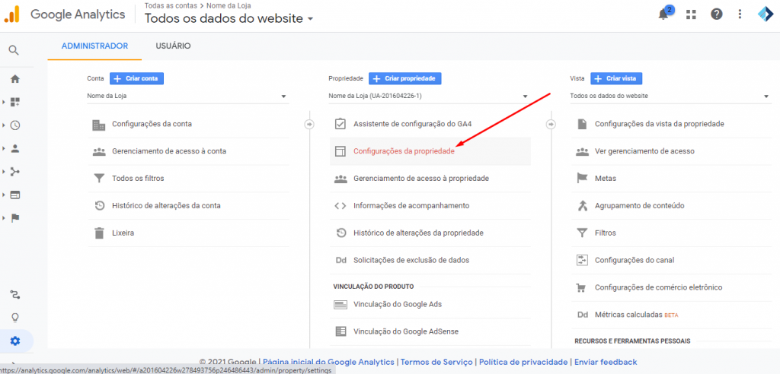Image resolution: width=780 pixels, height=374 pixels.
Task: Click the flag icon beside Metas
Action: [582, 178]
